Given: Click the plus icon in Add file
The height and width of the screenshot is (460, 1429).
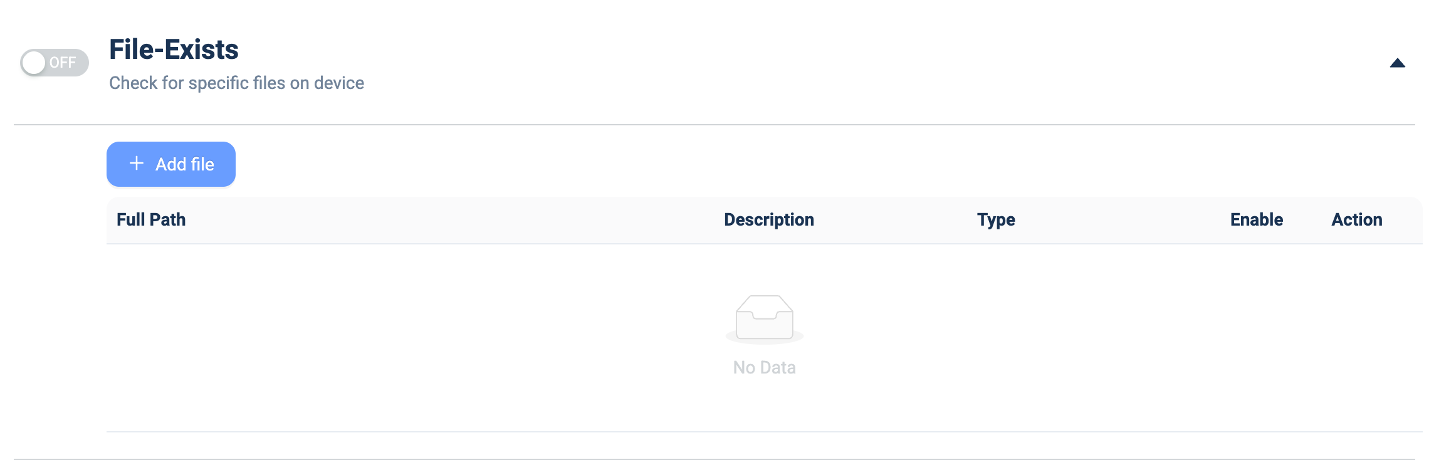Looking at the screenshot, I should coord(137,164).
